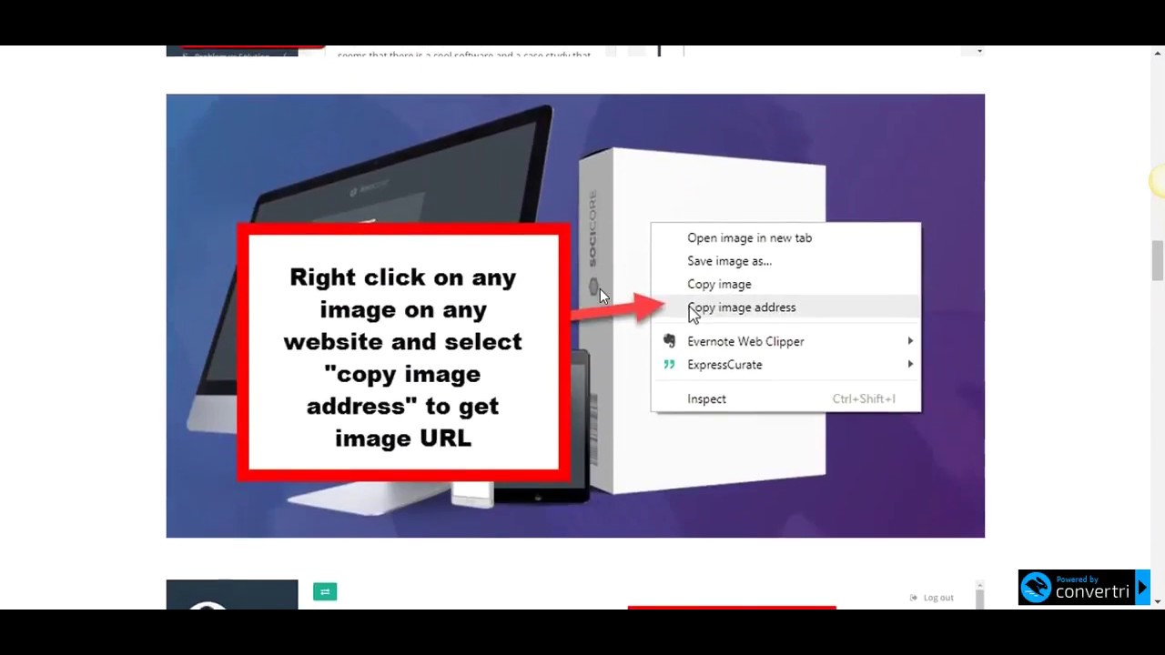The width and height of the screenshot is (1165, 655).
Task: Expand the ExpressCurate submenu arrow
Action: coord(909,364)
